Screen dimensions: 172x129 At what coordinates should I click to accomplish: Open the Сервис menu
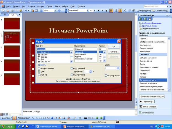[x=49, y=6]
